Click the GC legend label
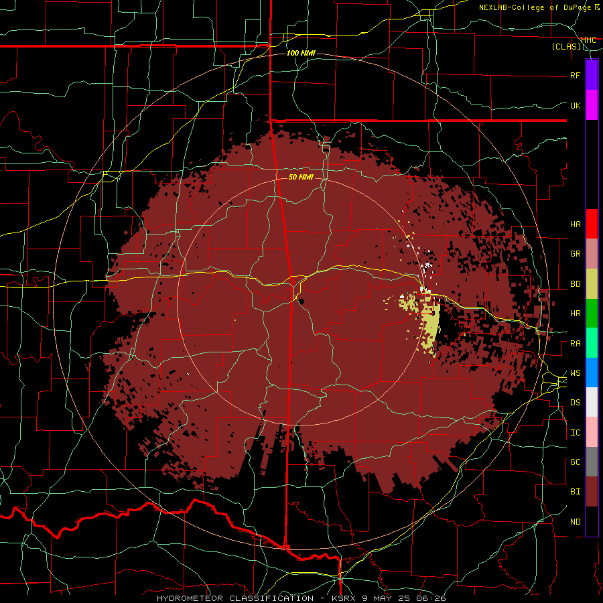The width and height of the screenshot is (603, 603). click(576, 462)
